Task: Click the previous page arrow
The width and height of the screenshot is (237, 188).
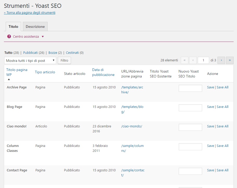Action: click(193, 60)
